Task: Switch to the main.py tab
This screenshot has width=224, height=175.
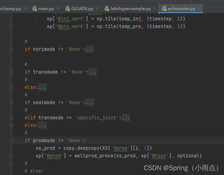Action: pos(46,9)
